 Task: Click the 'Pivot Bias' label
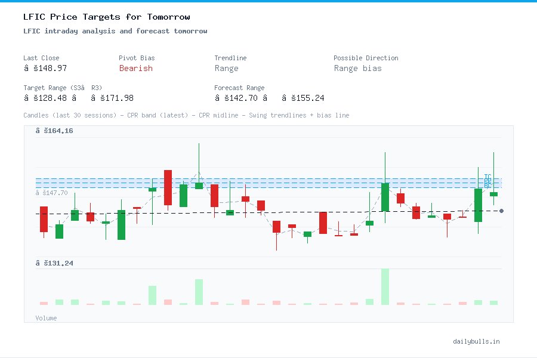point(137,58)
